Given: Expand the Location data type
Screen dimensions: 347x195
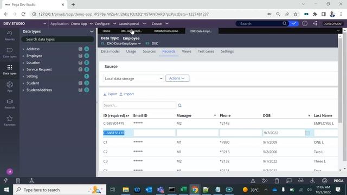Looking at the screenshot, I should coord(23,63).
